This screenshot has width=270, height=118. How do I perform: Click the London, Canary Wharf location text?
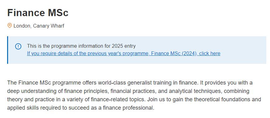coord(39,26)
